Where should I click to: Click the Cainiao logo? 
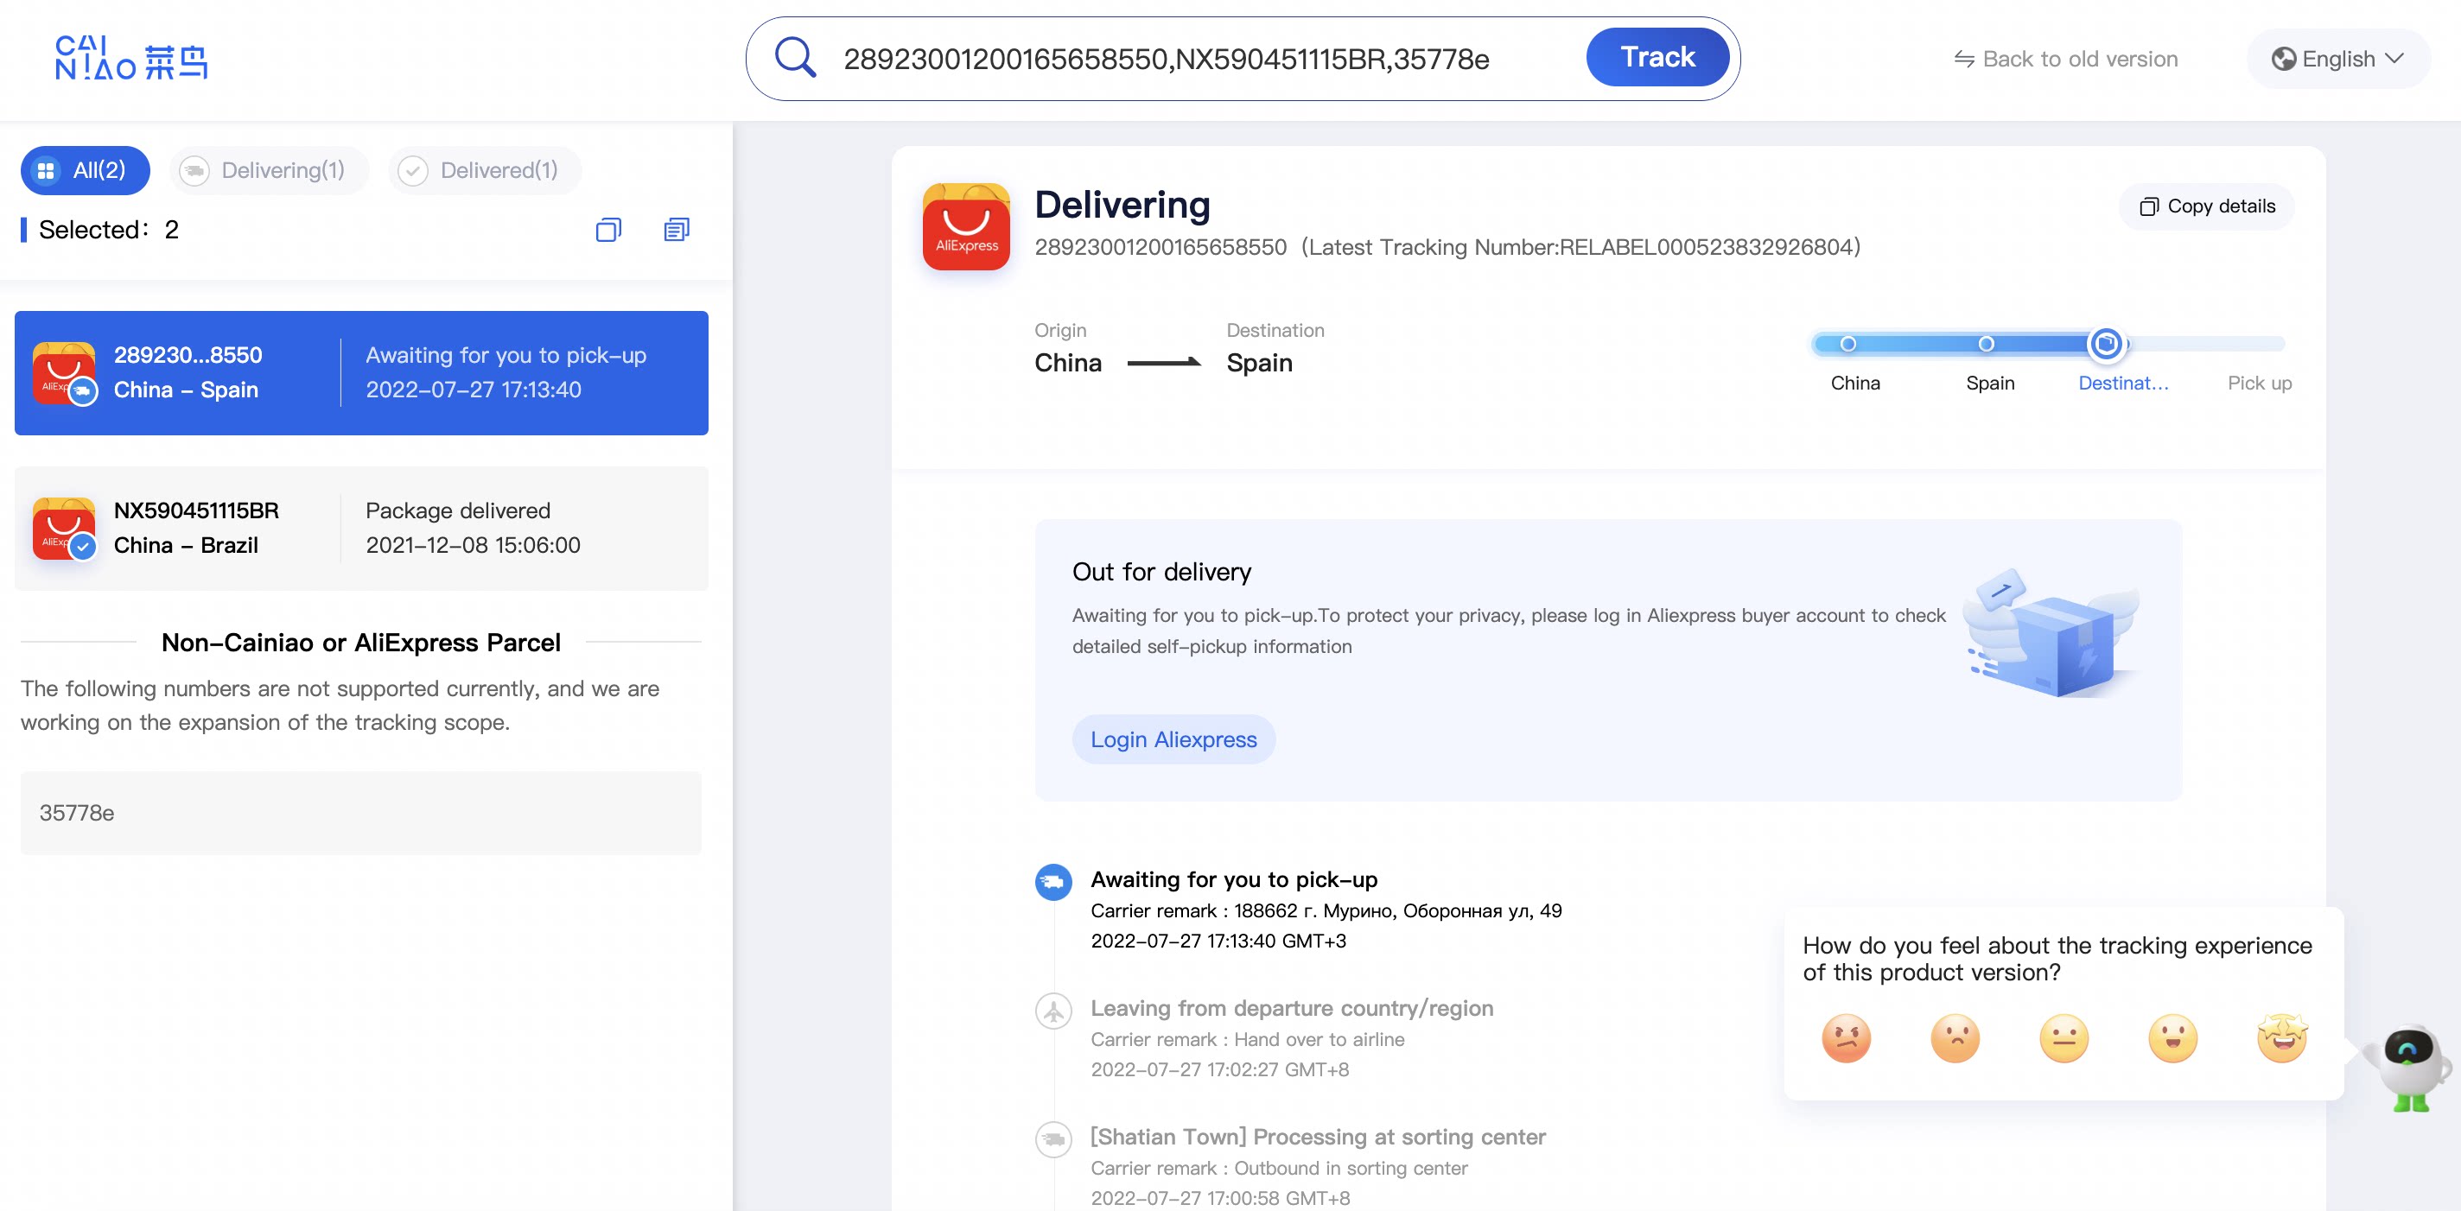coord(132,60)
